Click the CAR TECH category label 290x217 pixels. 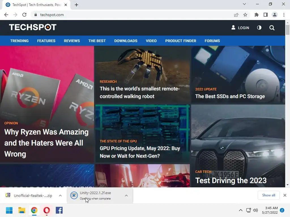tap(203, 172)
